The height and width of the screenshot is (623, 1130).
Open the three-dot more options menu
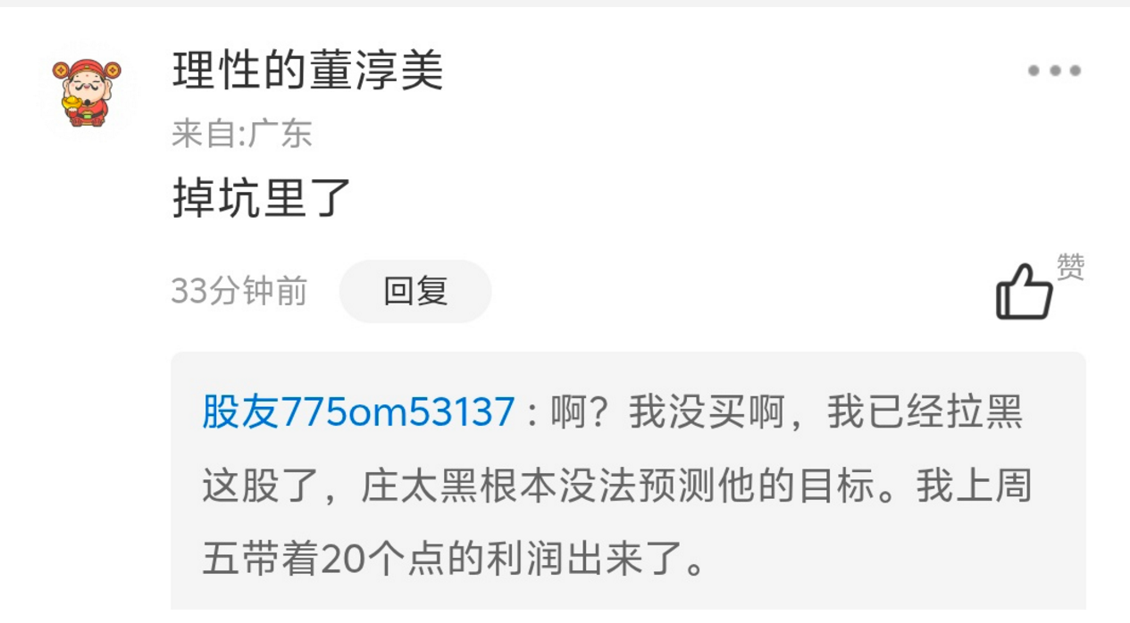(x=1054, y=71)
